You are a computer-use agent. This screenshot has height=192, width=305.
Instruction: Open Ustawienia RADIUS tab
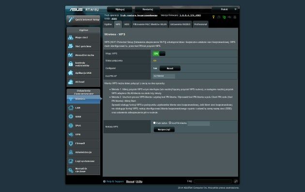(180, 24)
